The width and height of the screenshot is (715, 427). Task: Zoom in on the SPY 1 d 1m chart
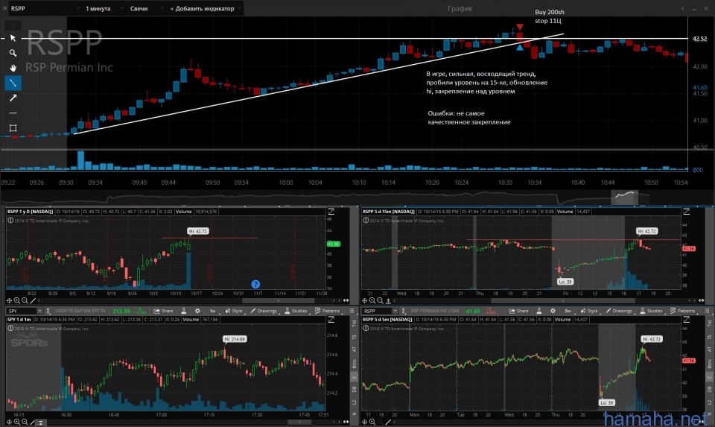pos(17,422)
